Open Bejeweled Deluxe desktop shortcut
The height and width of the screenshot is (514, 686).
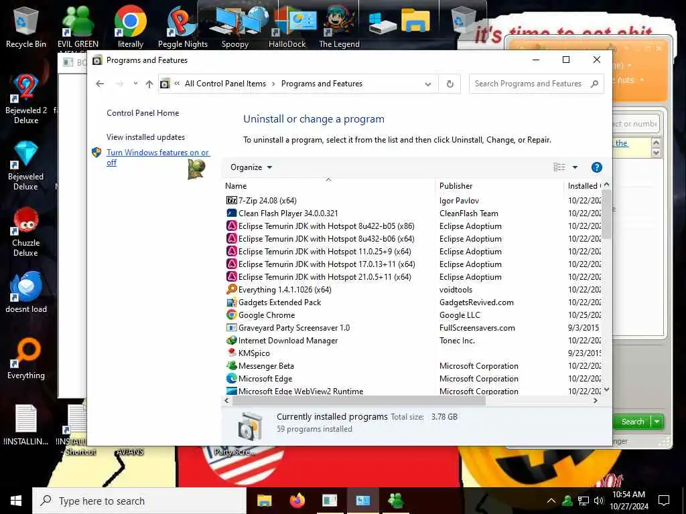click(x=26, y=166)
